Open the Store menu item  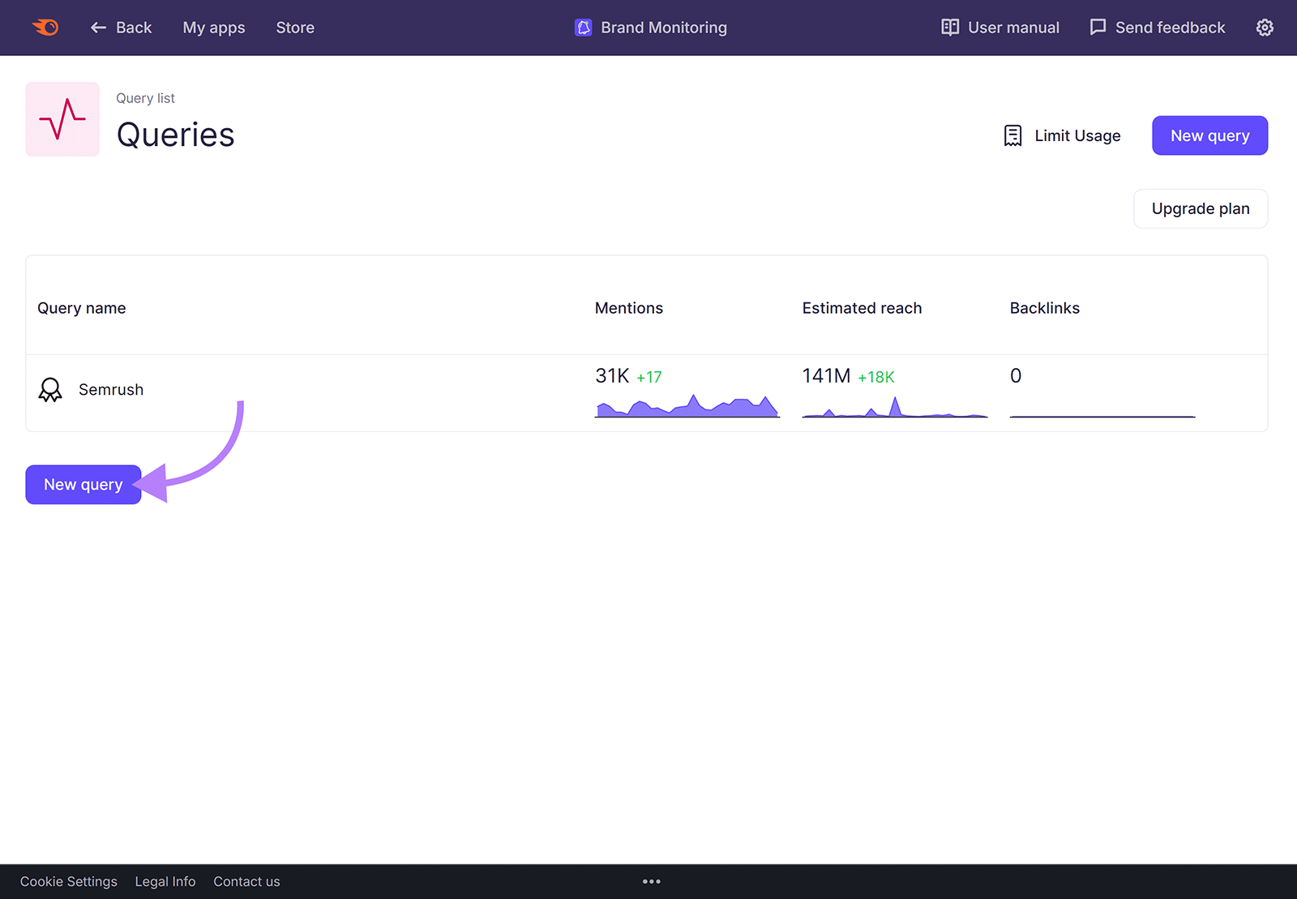pos(294,27)
